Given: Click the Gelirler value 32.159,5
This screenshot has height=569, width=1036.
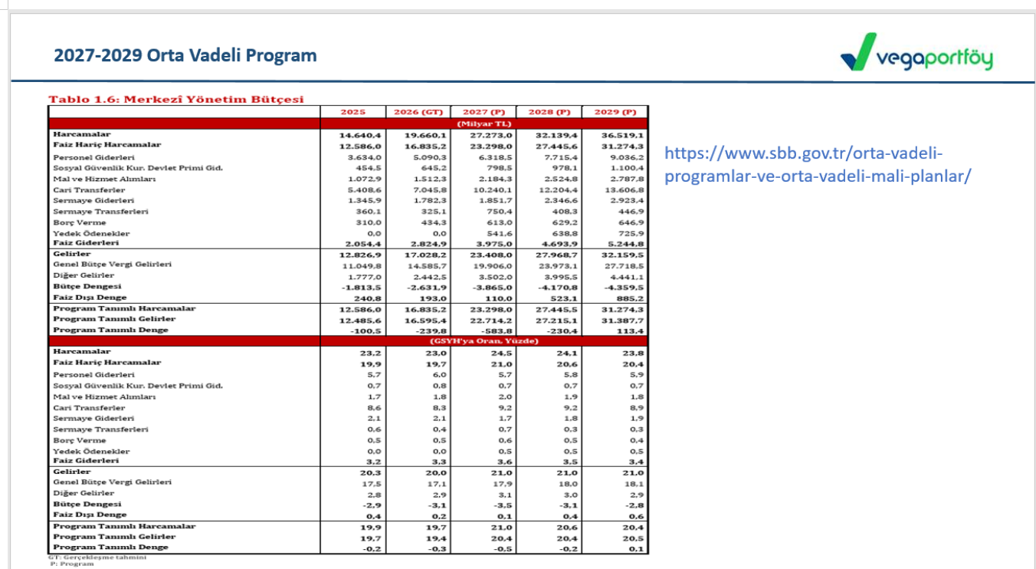Looking at the screenshot, I should [x=623, y=254].
